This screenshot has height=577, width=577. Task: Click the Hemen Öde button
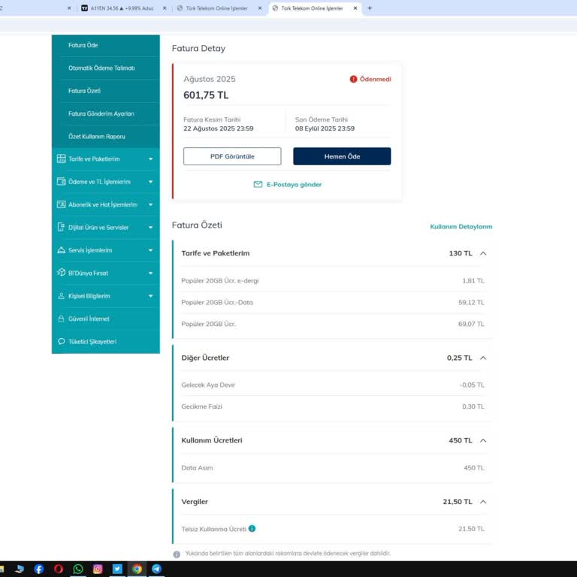342,156
